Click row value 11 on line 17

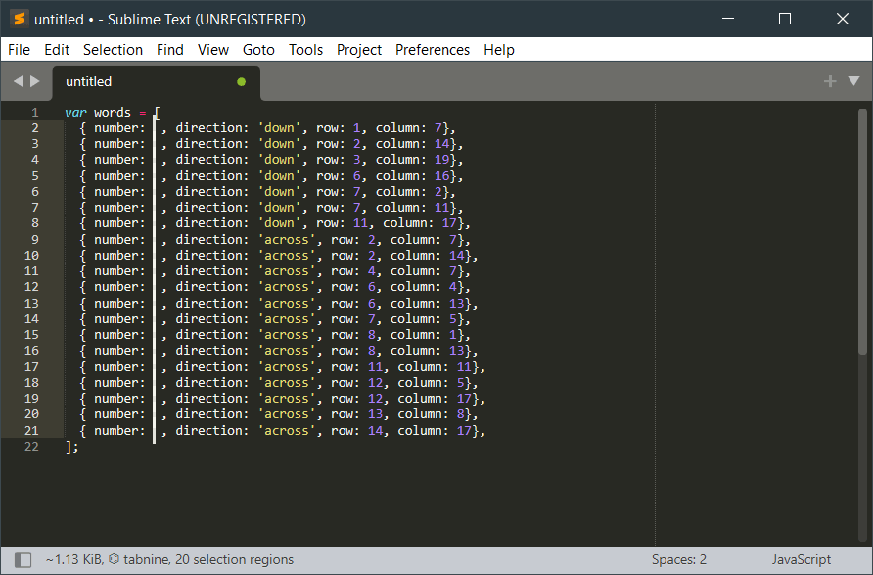coord(375,367)
